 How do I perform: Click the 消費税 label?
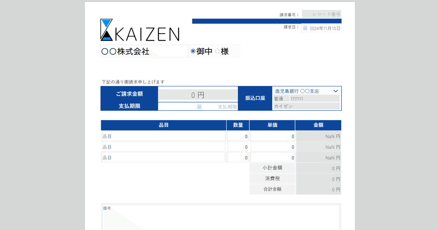272,179
